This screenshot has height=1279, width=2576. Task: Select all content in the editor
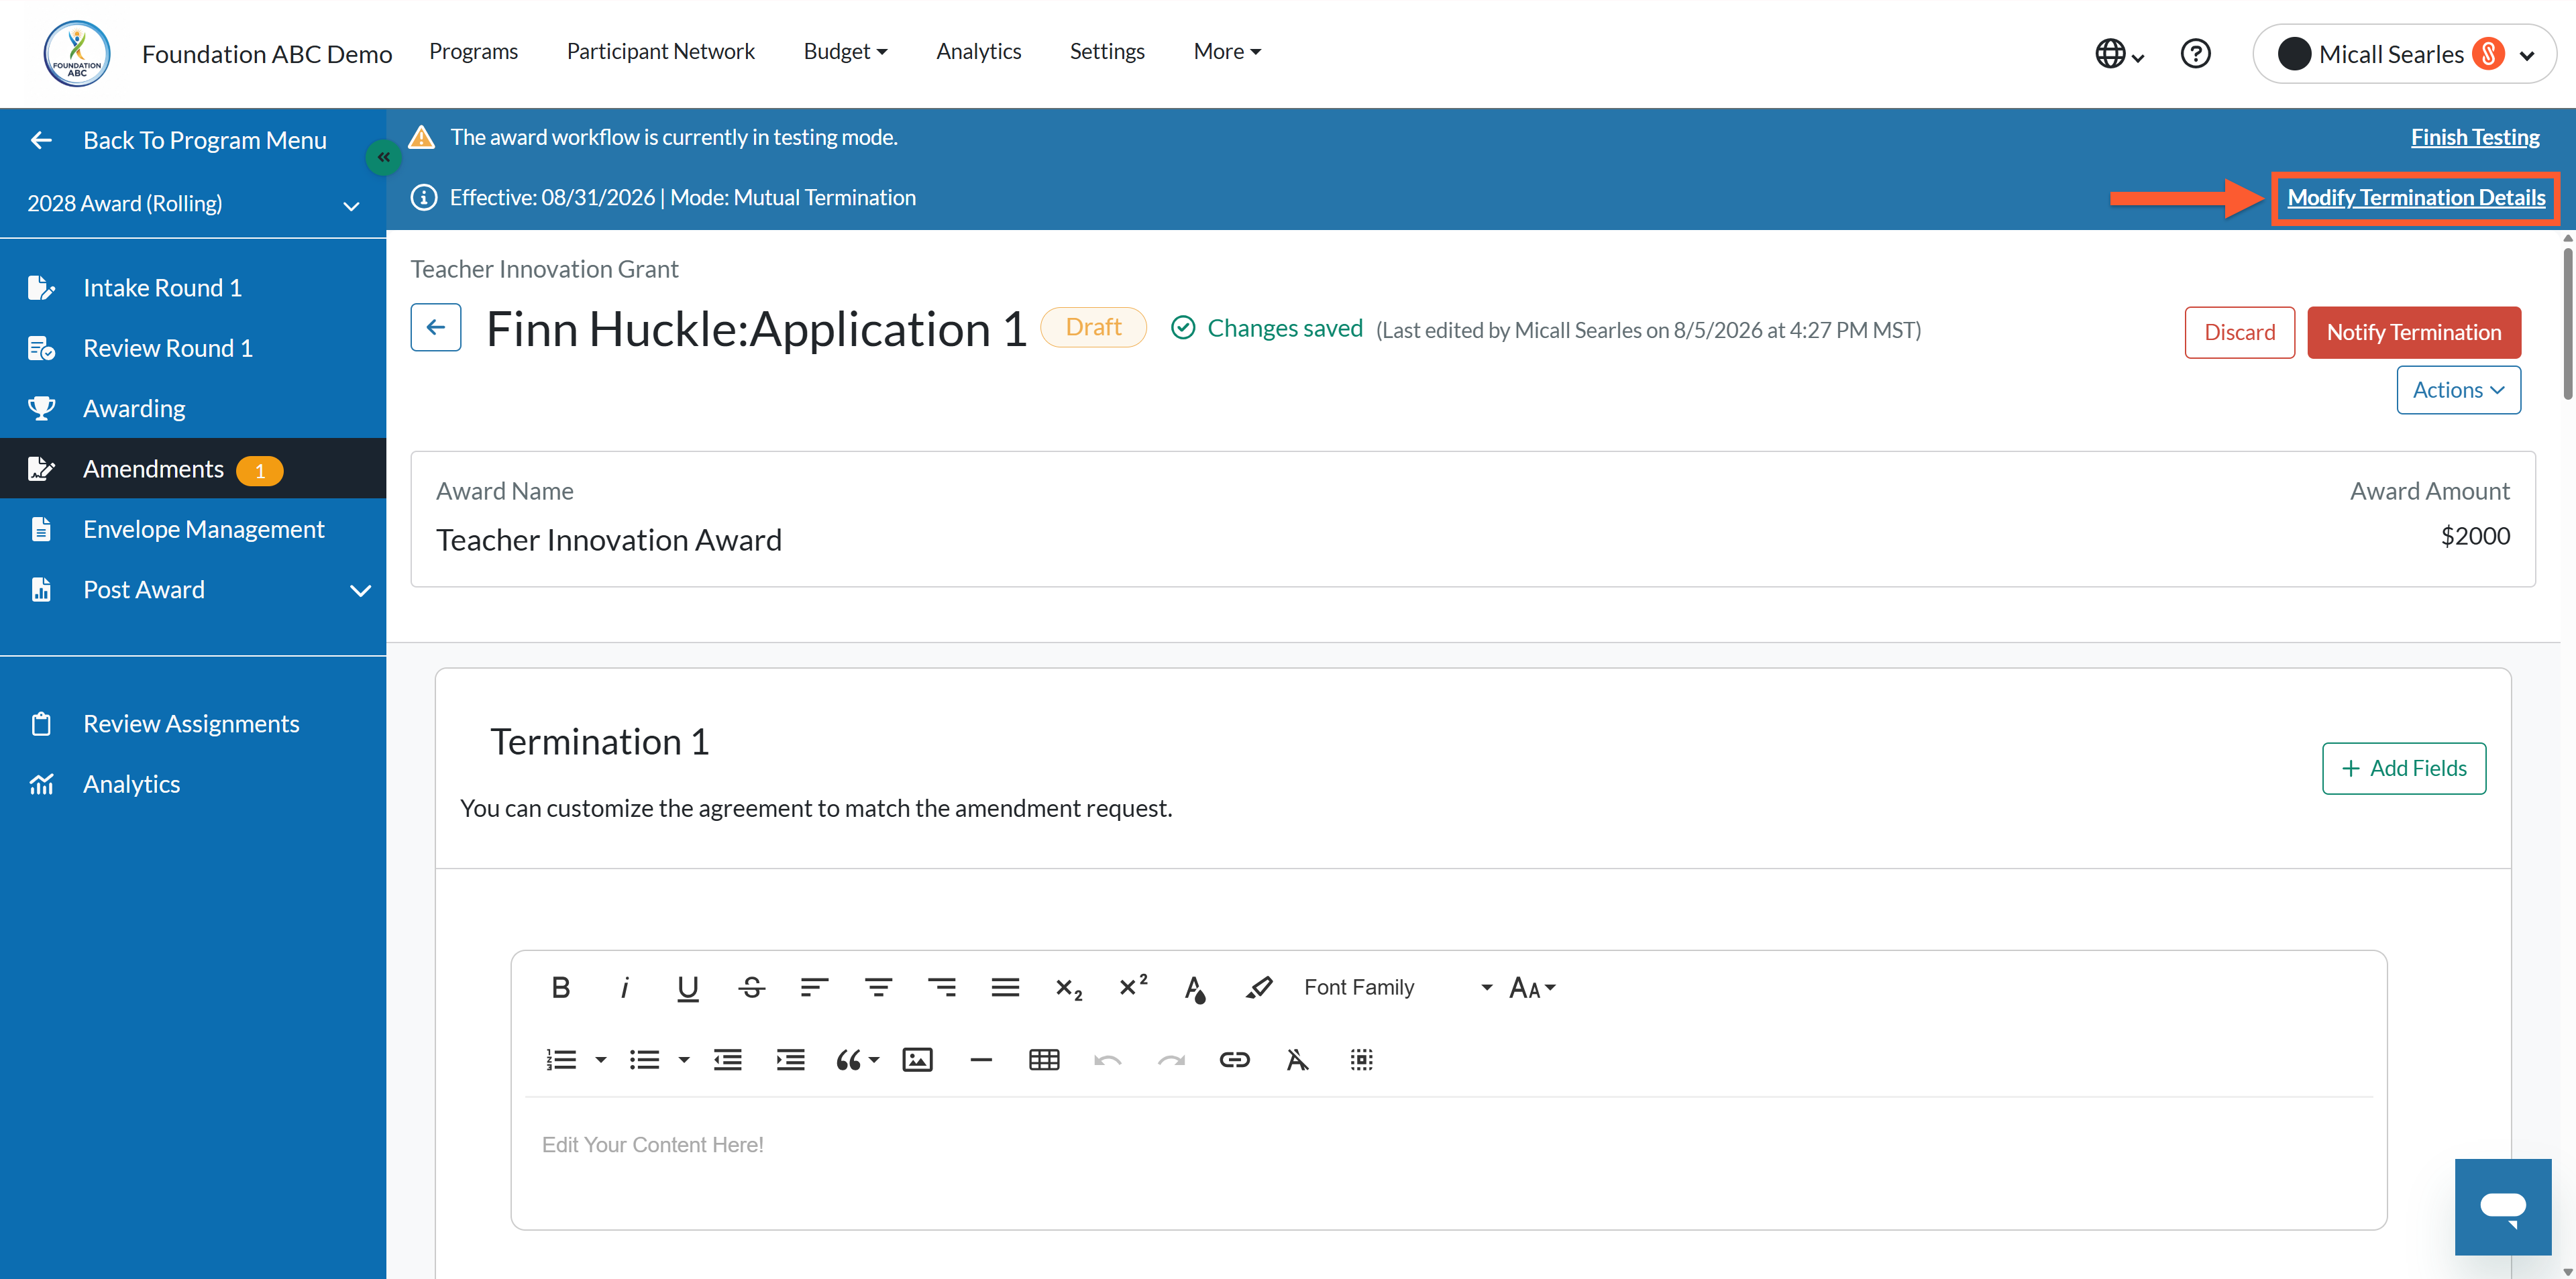coord(1362,1060)
